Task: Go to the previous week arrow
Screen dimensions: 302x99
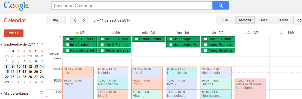Action: click(x=75, y=20)
